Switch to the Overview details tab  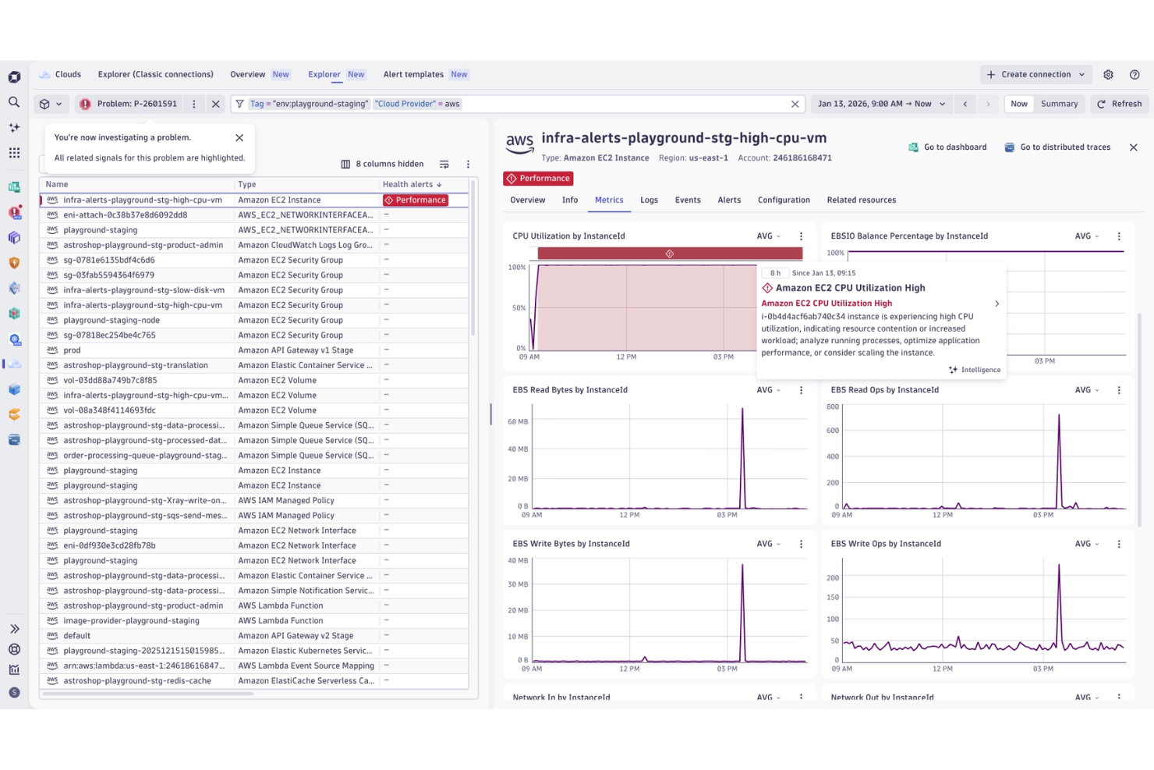click(528, 200)
